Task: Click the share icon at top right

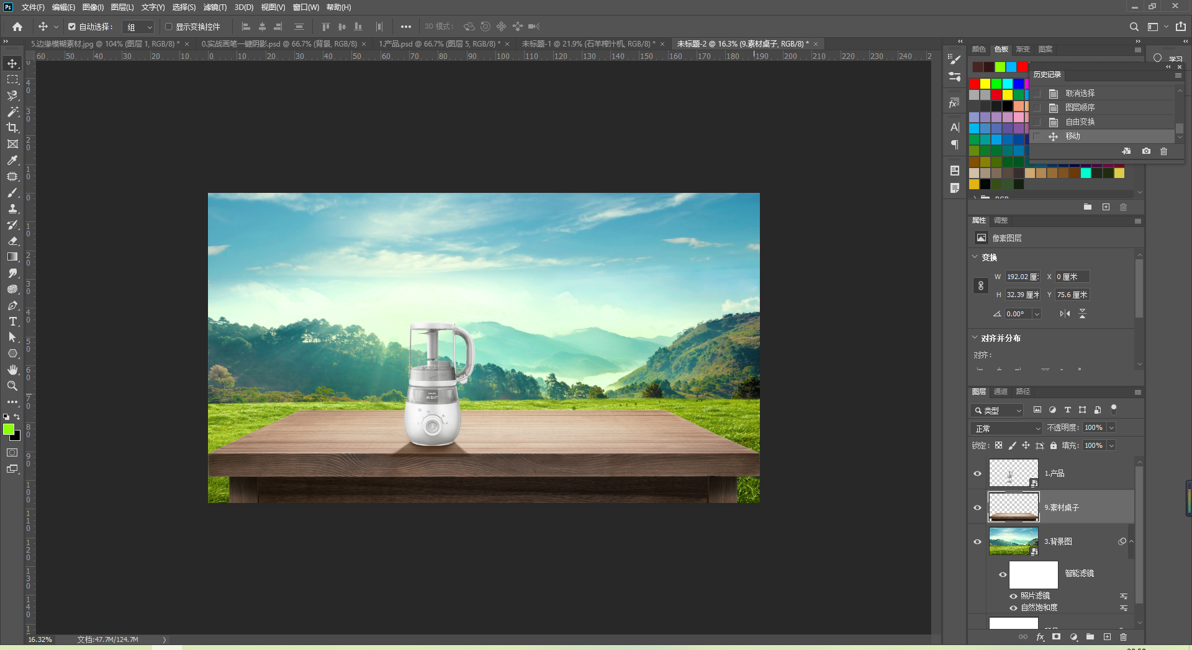Action: tap(1181, 27)
